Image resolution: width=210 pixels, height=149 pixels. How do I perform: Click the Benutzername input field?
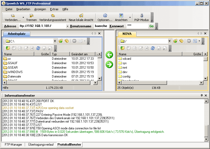click(x=101, y=26)
